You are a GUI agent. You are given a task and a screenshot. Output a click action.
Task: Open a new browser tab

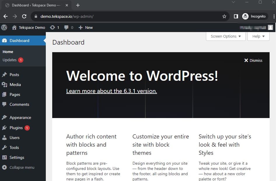[78, 5]
